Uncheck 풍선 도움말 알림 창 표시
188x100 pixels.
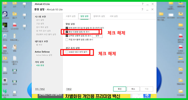[x=67, y=32]
